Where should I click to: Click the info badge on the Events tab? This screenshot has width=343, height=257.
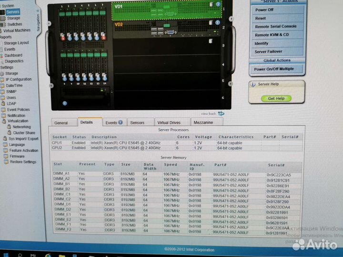pos(120,122)
